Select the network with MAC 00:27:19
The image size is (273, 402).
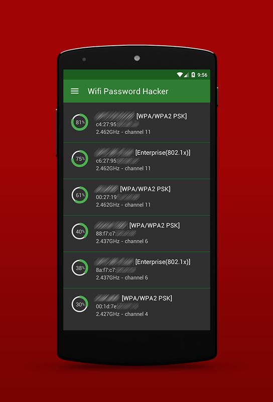tap(137, 197)
